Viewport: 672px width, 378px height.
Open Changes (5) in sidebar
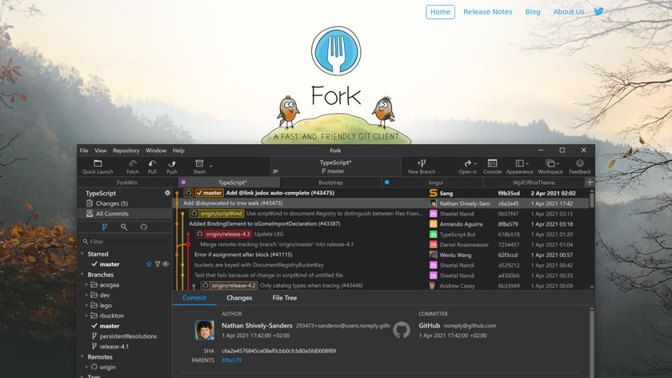point(111,203)
